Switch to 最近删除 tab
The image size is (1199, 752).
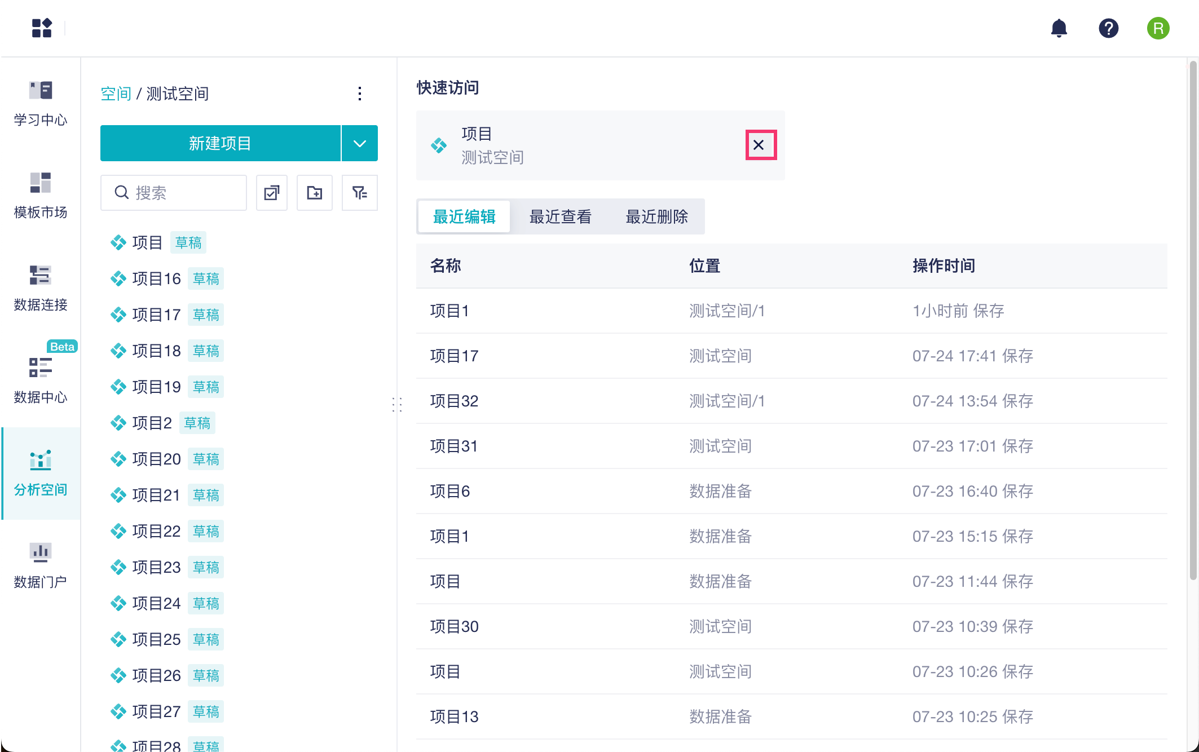tap(656, 216)
